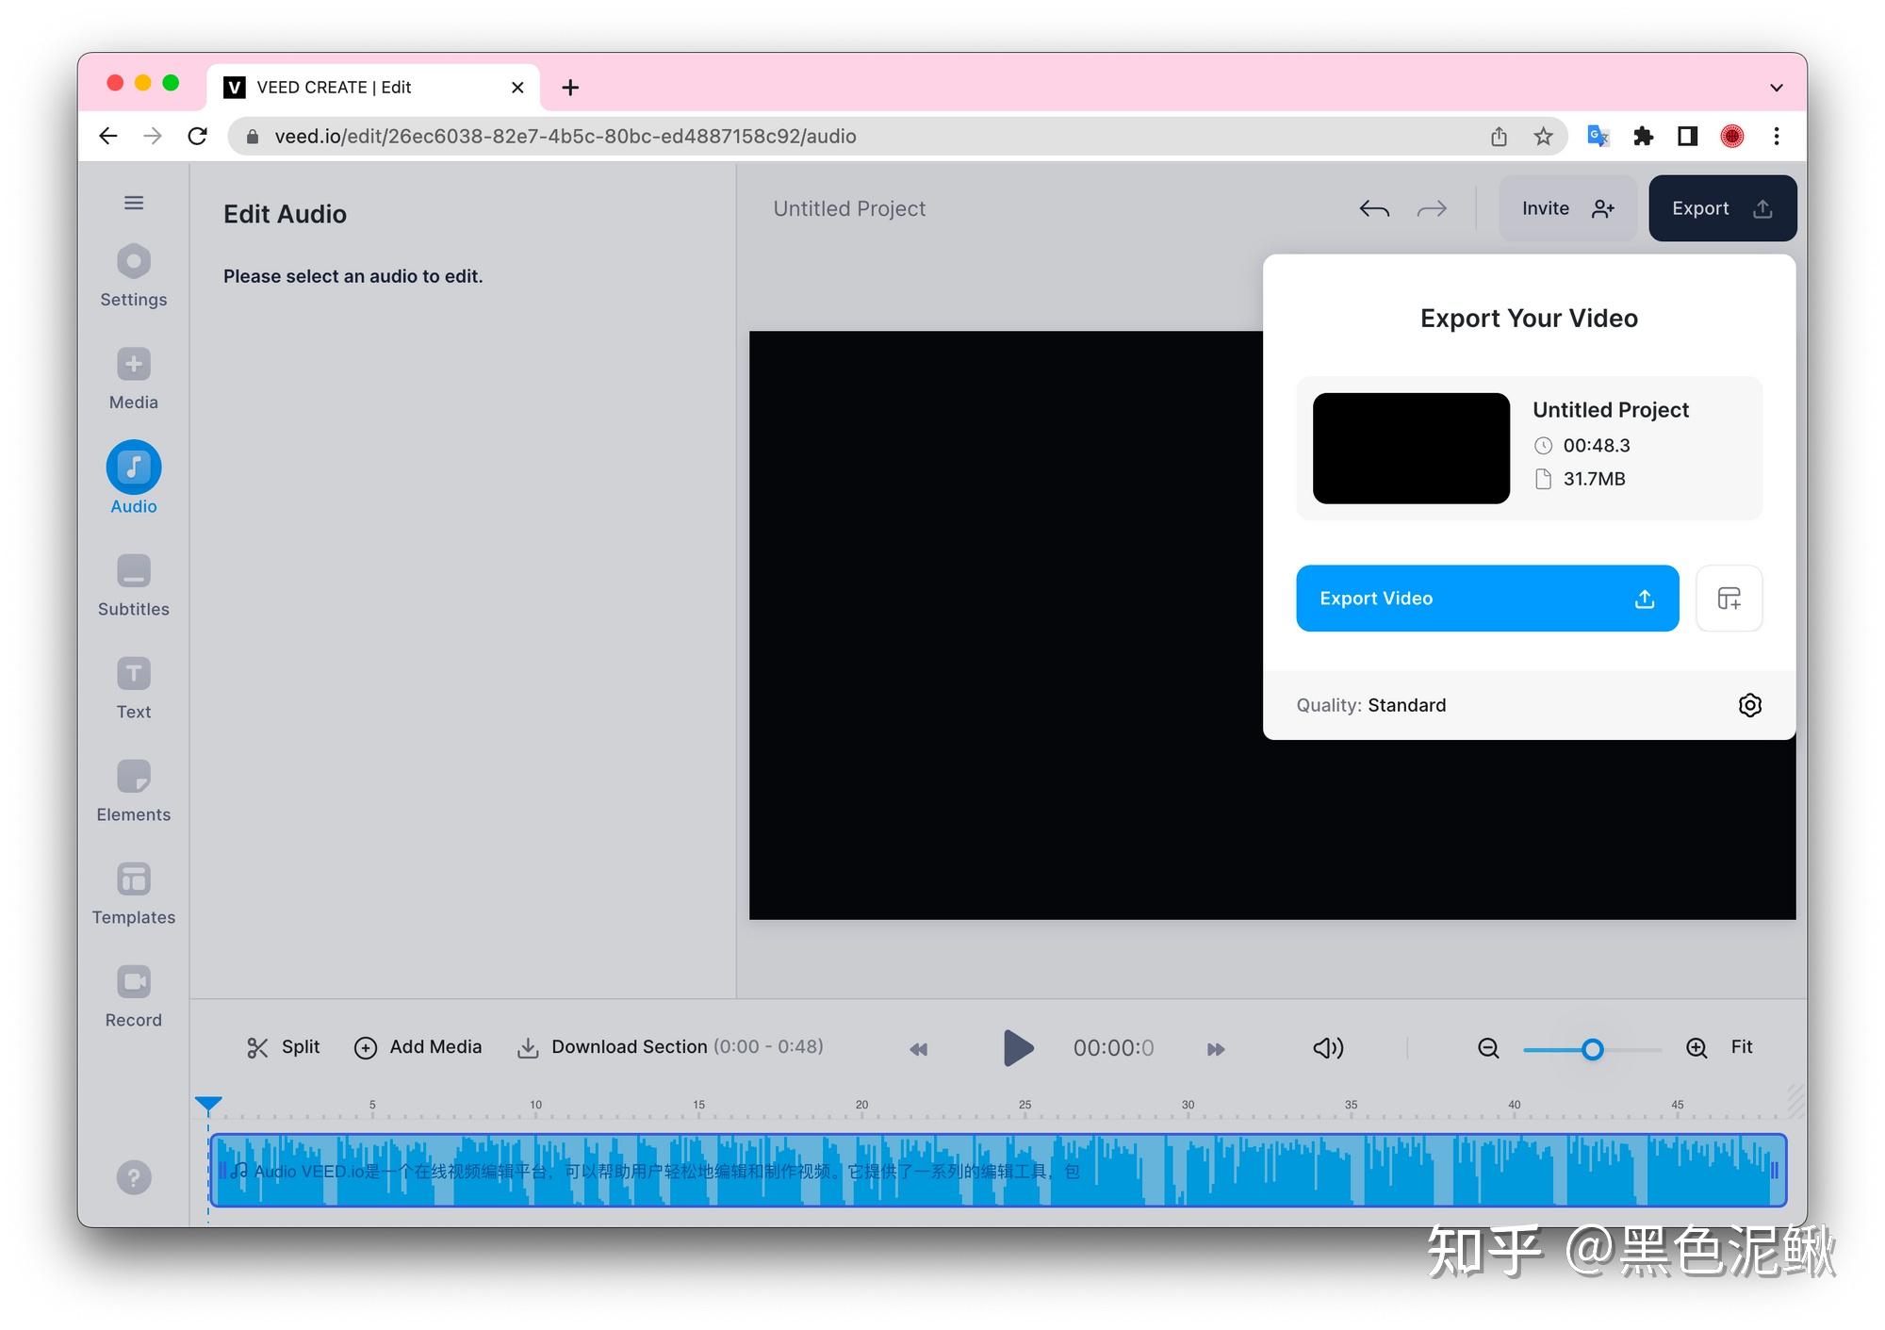The image size is (1885, 1330).
Task: Click the Export Video button
Action: 1486,598
